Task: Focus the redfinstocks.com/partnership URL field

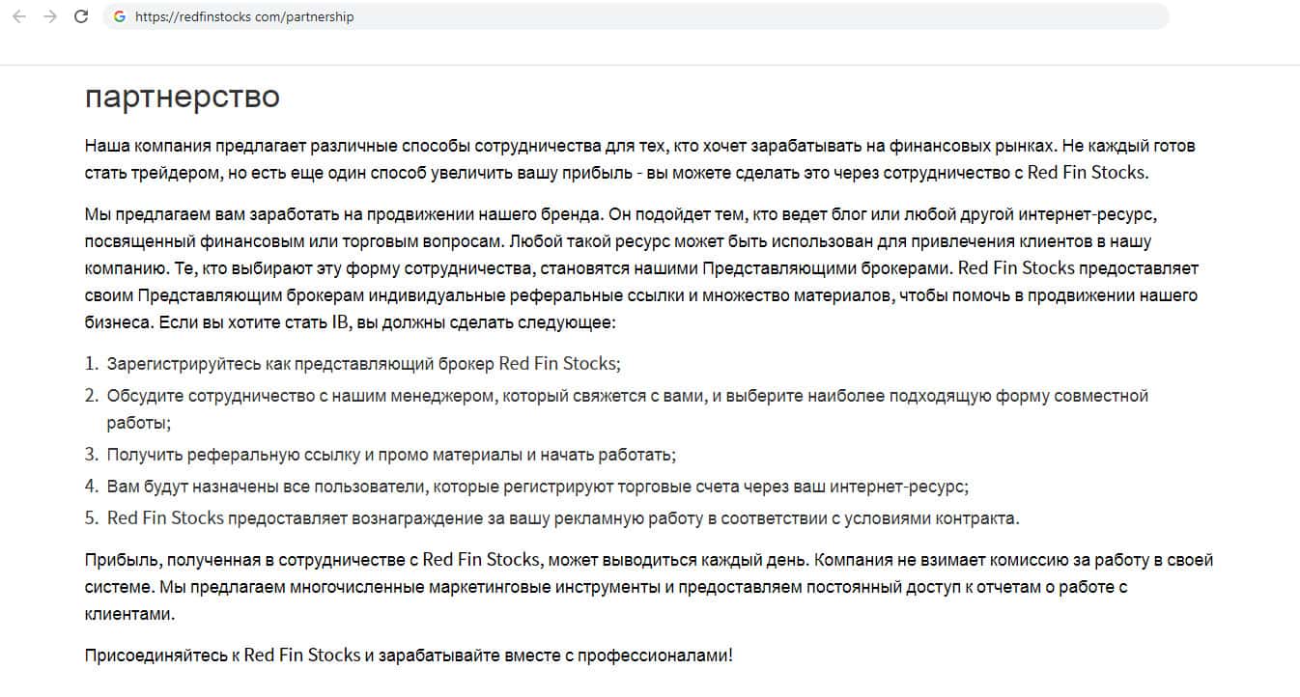Action: coord(244,16)
